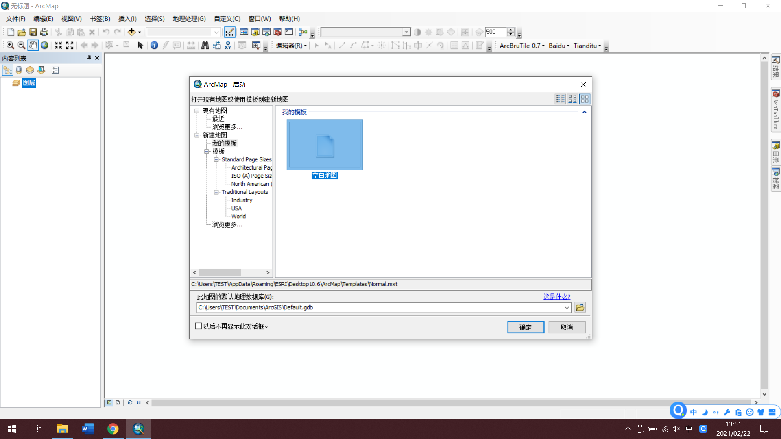Open Word from the taskbar

point(87,429)
